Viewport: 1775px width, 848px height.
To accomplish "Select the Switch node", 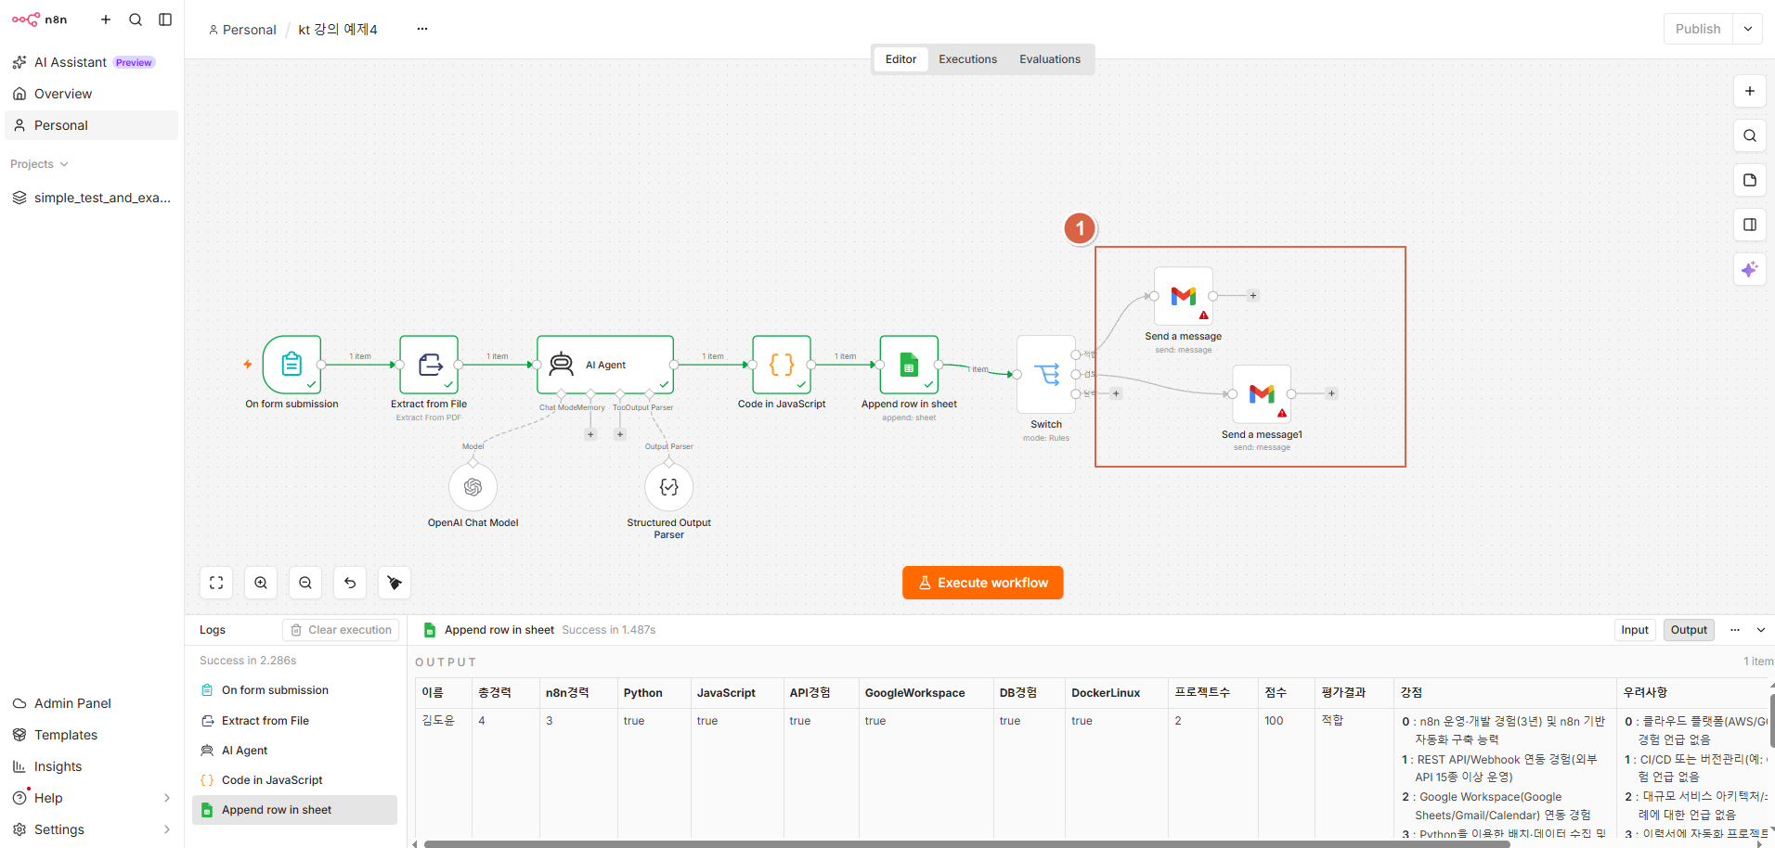I will pos(1046,375).
